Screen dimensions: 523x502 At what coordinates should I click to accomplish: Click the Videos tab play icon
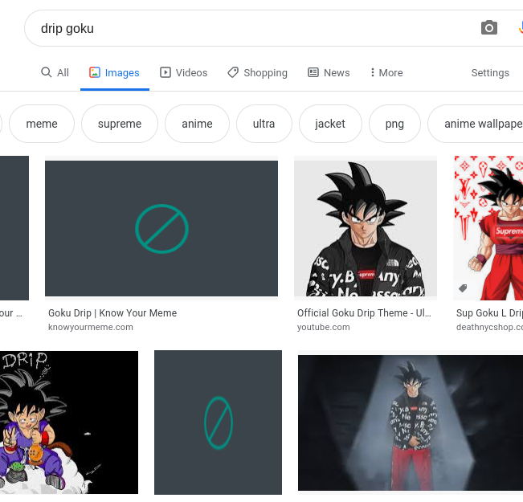pos(165,72)
